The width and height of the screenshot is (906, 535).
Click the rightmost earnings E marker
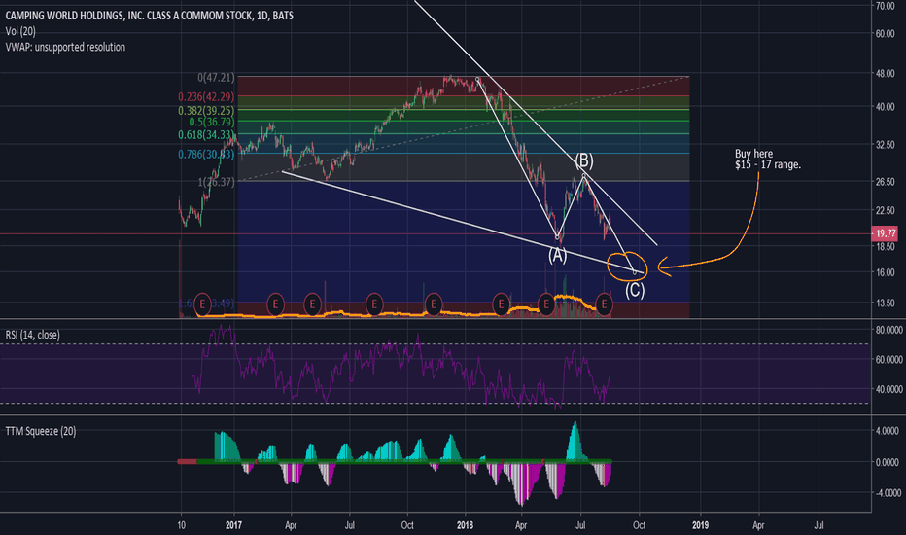click(605, 303)
